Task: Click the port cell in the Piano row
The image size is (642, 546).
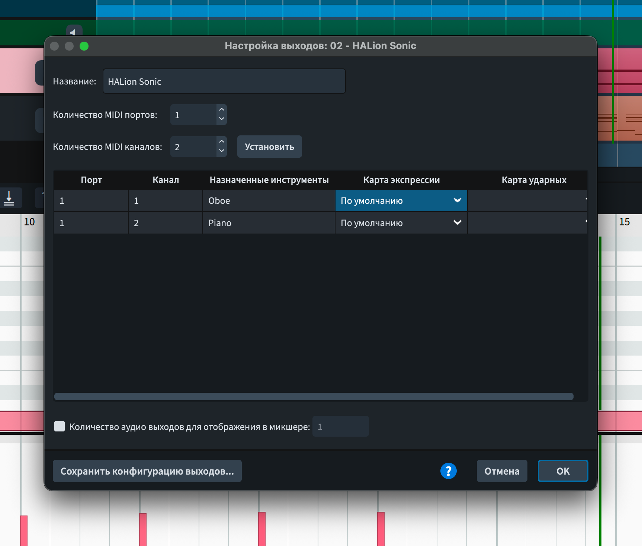Action: pos(91,223)
